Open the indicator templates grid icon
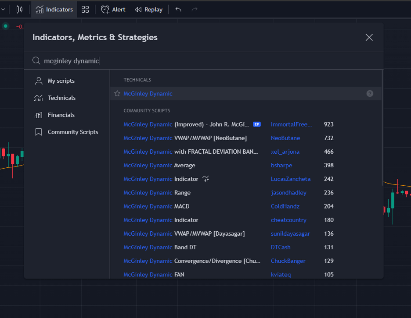 85,10
